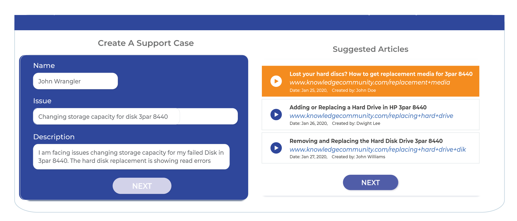Select the orange highlighted article card

tap(370, 81)
